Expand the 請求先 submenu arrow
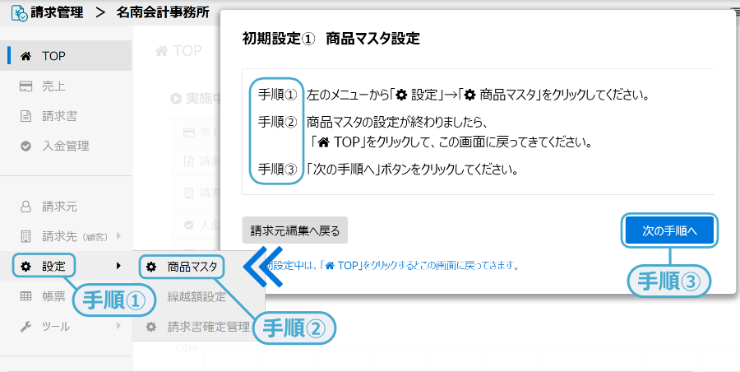Viewport: 740px width, 372px height. pos(119,237)
